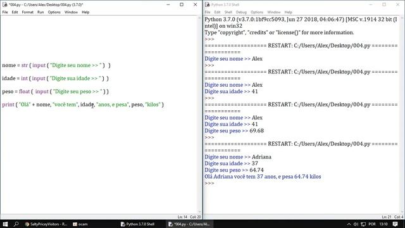Open Windows taskbar search
This screenshot has height=228, width=405.
point(16,224)
